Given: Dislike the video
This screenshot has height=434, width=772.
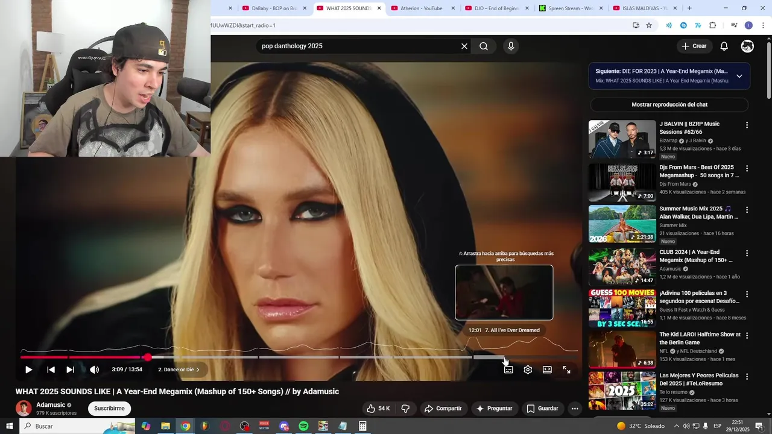Looking at the screenshot, I should tap(405, 408).
